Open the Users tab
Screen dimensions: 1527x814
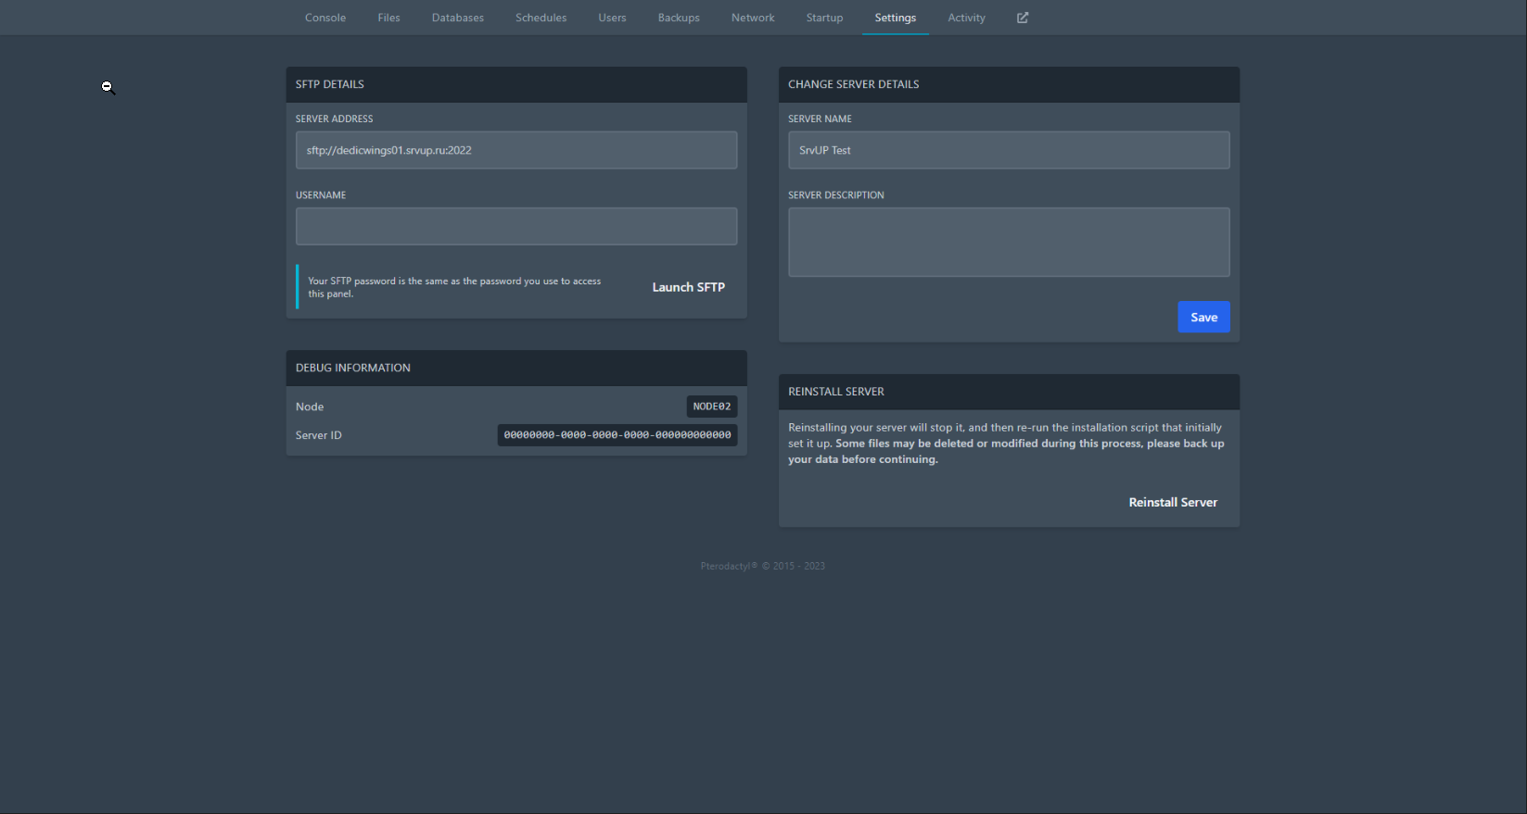coord(613,18)
